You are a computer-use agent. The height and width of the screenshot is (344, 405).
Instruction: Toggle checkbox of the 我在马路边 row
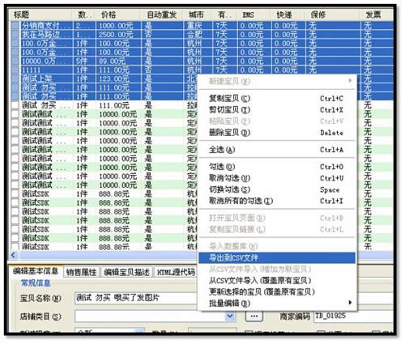pyautogui.click(x=15, y=35)
